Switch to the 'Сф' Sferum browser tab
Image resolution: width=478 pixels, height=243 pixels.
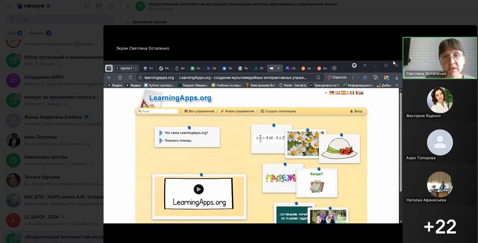tap(291, 69)
